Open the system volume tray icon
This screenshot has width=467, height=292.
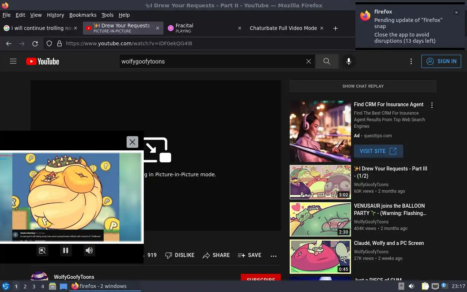(411, 286)
